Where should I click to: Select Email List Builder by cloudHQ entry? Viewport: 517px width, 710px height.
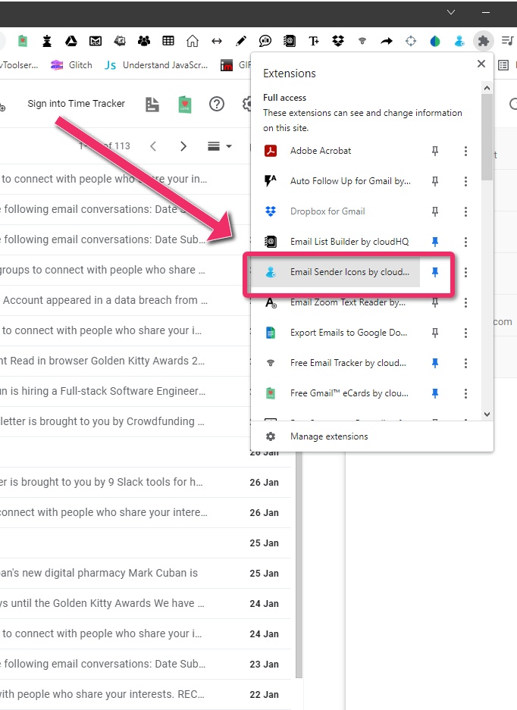coord(335,242)
